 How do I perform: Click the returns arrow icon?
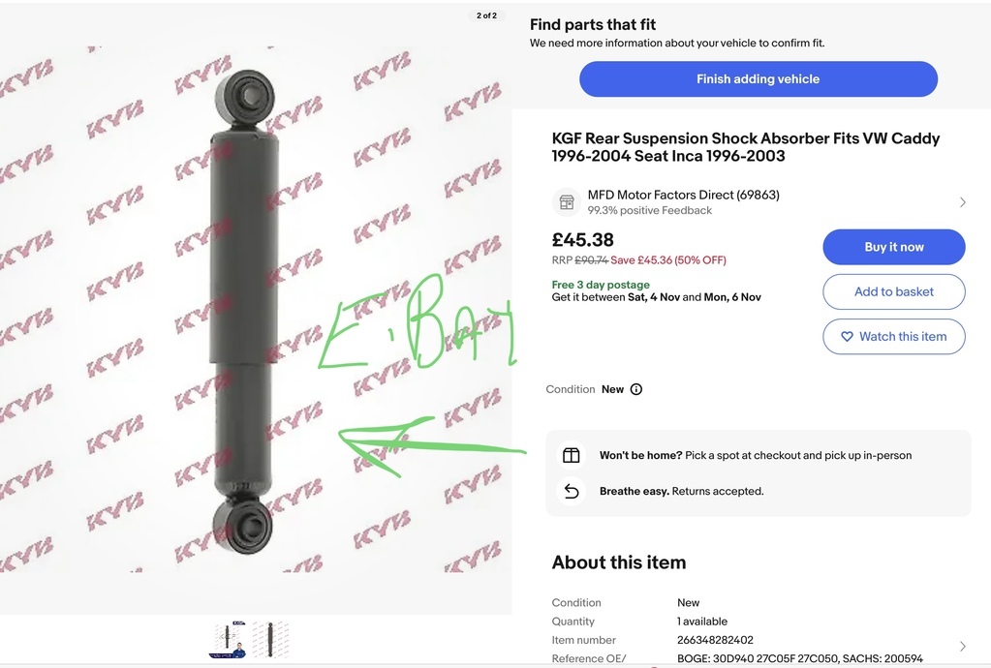coord(572,491)
